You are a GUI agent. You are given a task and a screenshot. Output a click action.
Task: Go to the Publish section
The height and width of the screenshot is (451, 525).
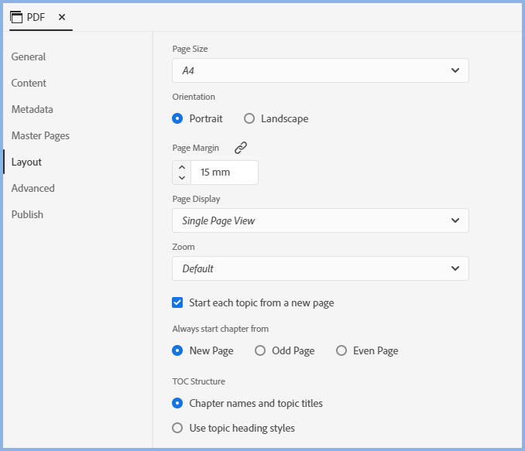click(x=27, y=214)
